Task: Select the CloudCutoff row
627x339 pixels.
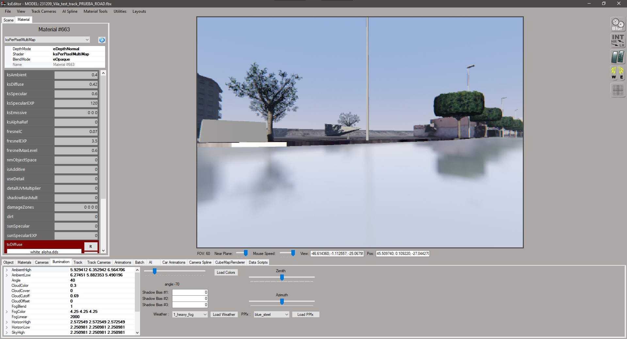Action: 69,296
